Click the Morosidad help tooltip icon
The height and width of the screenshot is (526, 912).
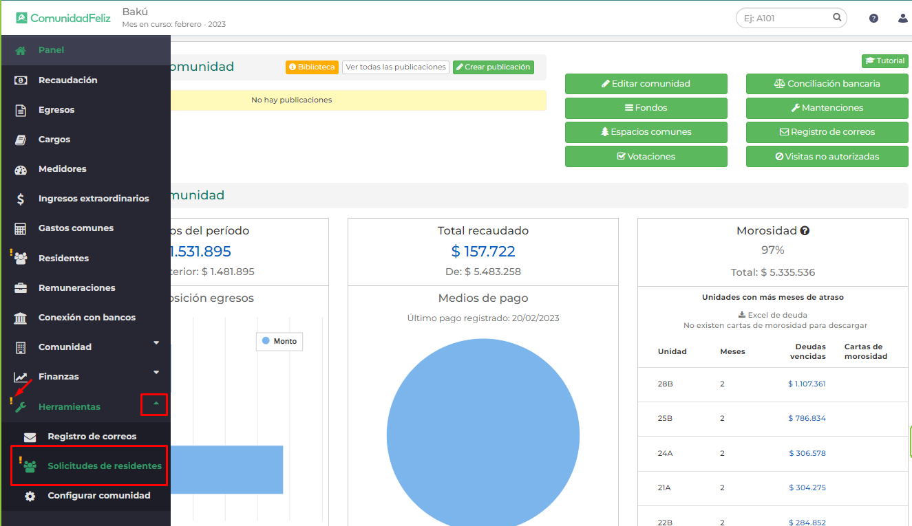805,231
